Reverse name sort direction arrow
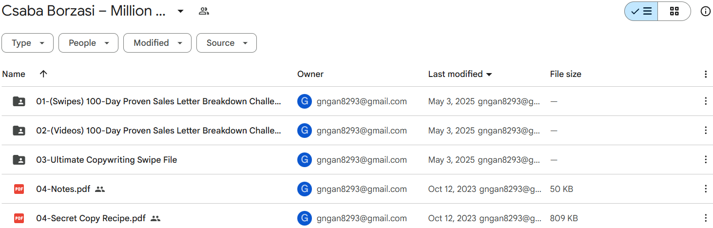713x228 pixels. 43,74
